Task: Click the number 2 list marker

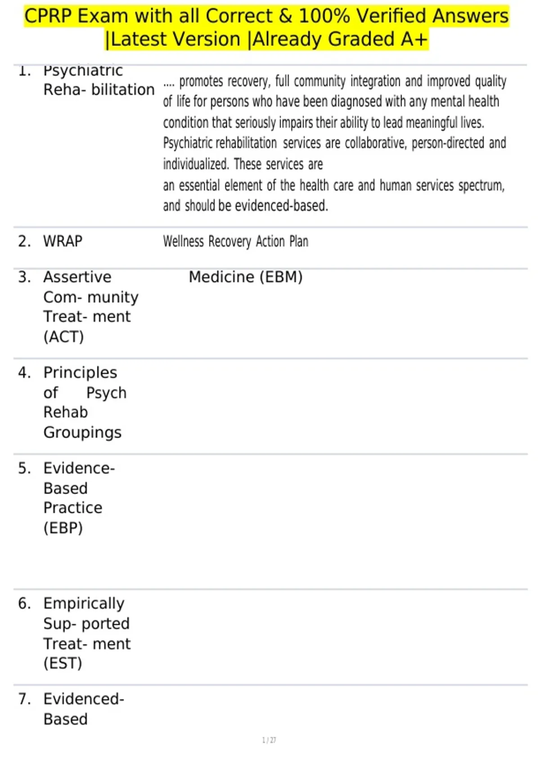Action: [x=25, y=241]
